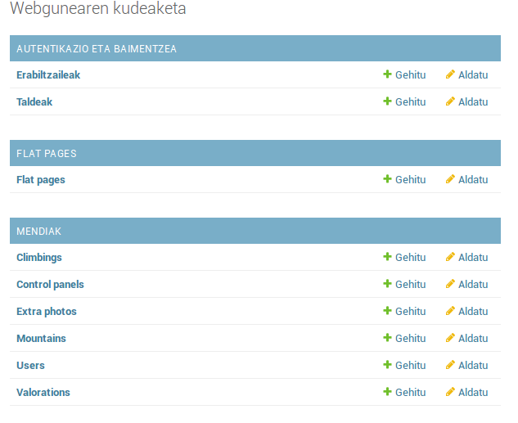Click Gehitu text to add Taldeak
The height and width of the screenshot is (423, 518).
410,102
